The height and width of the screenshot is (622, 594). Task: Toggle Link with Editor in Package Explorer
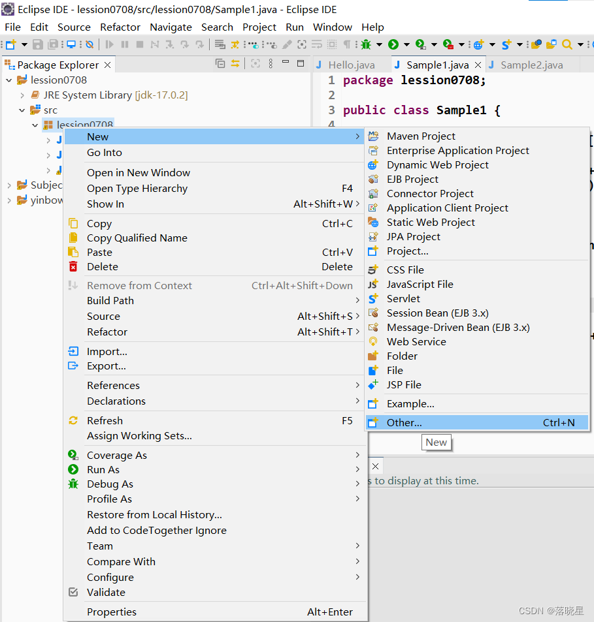[x=235, y=63]
